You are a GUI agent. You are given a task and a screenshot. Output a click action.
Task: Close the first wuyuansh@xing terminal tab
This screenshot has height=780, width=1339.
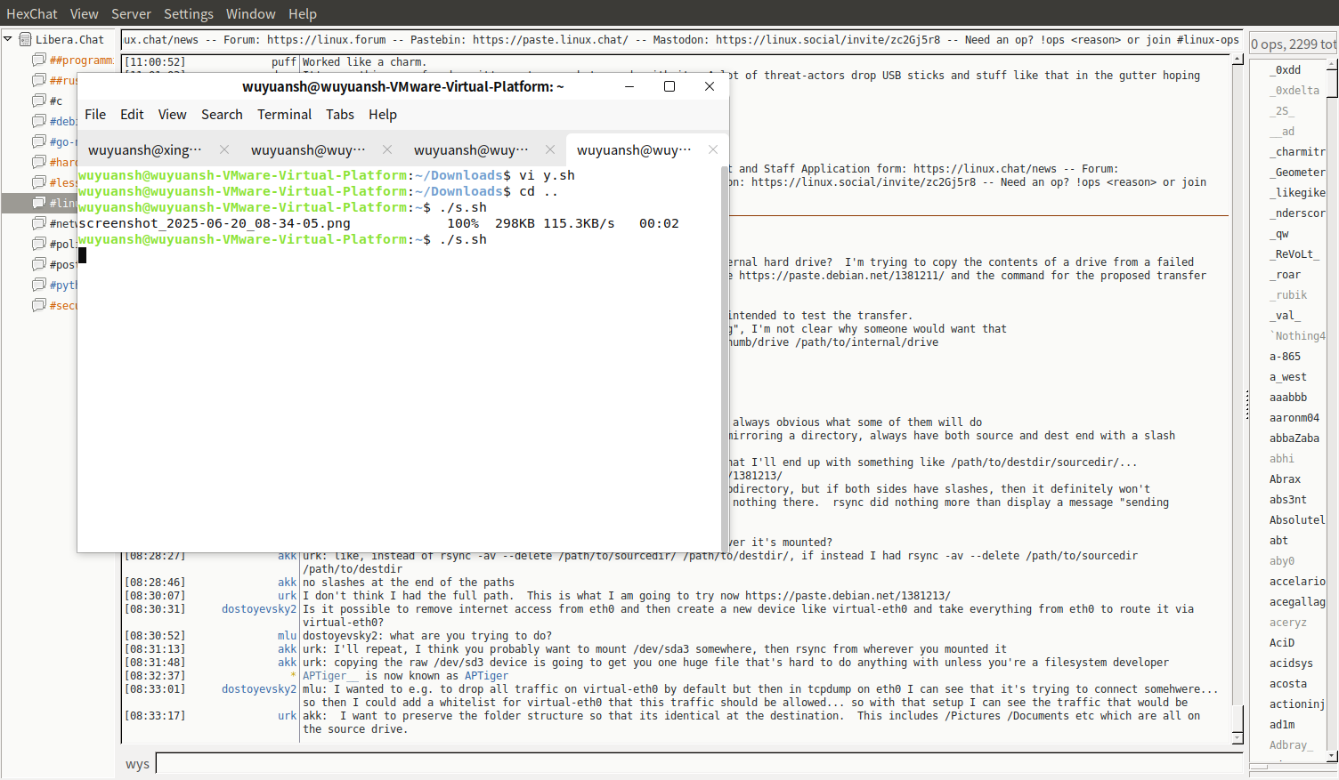[x=224, y=149]
